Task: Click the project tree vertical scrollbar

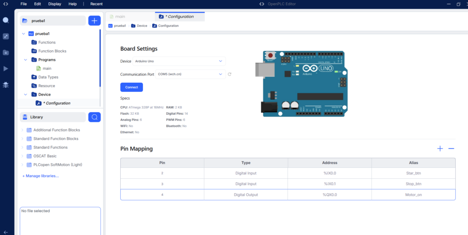Action: pos(100,58)
